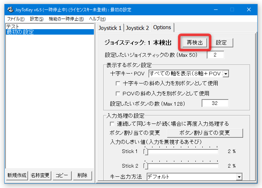
Task: Click the 再検出 button
Action: point(195,43)
